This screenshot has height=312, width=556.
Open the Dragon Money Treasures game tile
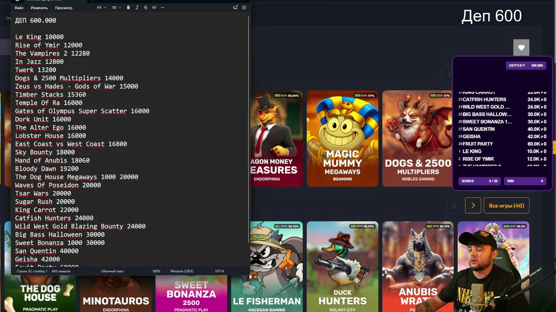click(276, 139)
